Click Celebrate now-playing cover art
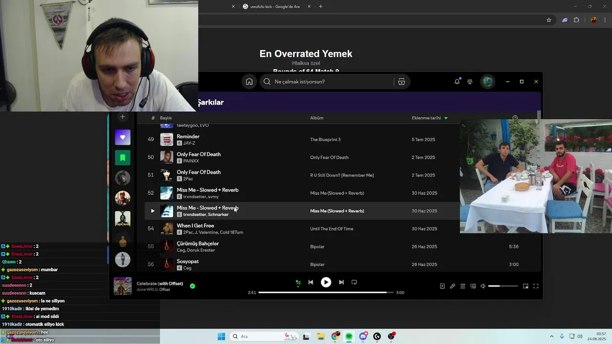This screenshot has width=612, height=344. (123, 286)
